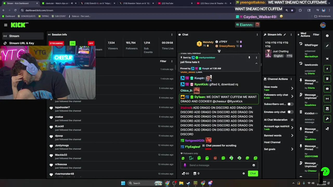The image size is (333, 187).
Task: Click the YTG tag in Stream info
Action: 289,56
